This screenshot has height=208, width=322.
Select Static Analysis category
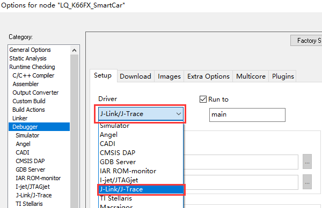coord(28,58)
